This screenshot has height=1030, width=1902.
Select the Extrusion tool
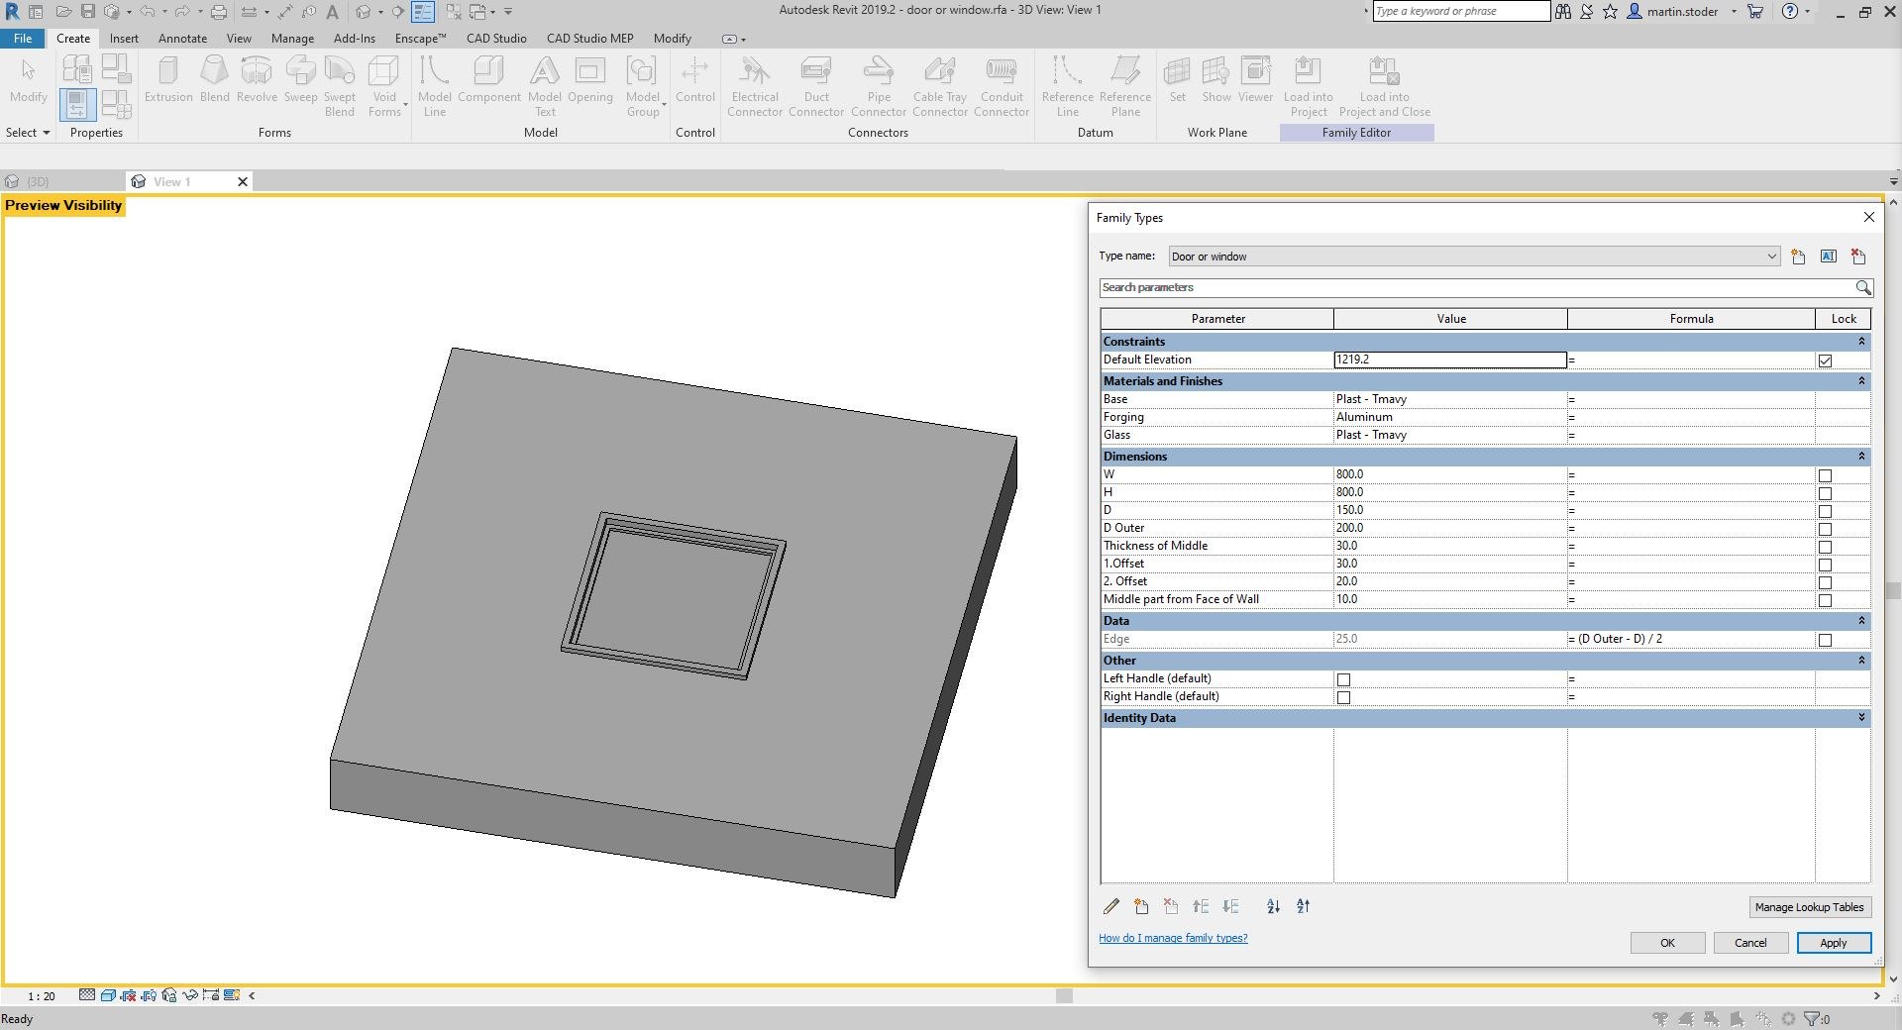tap(168, 79)
